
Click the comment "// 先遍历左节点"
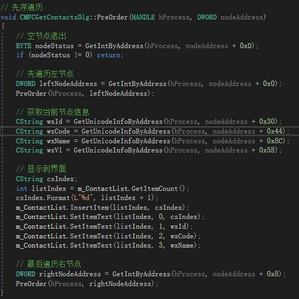45,74
